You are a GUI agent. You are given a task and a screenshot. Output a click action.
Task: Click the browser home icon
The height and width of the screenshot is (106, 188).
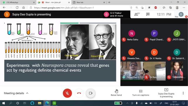(x=23, y=8)
